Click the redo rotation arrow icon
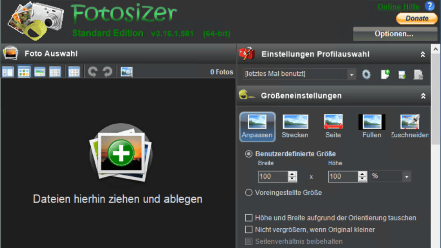This screenshot has width=441, height=248. point(107,71)
